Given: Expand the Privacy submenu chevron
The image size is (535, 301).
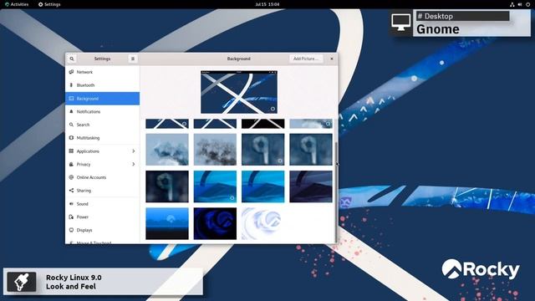Looking at the screenshot, I should pyautogui.click(x=134, y=164).
